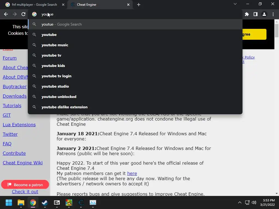Switch to the Cheat Engine tab

100,5
